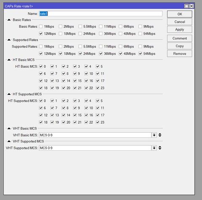This screenshot has width=202, height=200.
Task: Uncheck Supported Rates 18Mbps checkbox
Action: (61, 53)
